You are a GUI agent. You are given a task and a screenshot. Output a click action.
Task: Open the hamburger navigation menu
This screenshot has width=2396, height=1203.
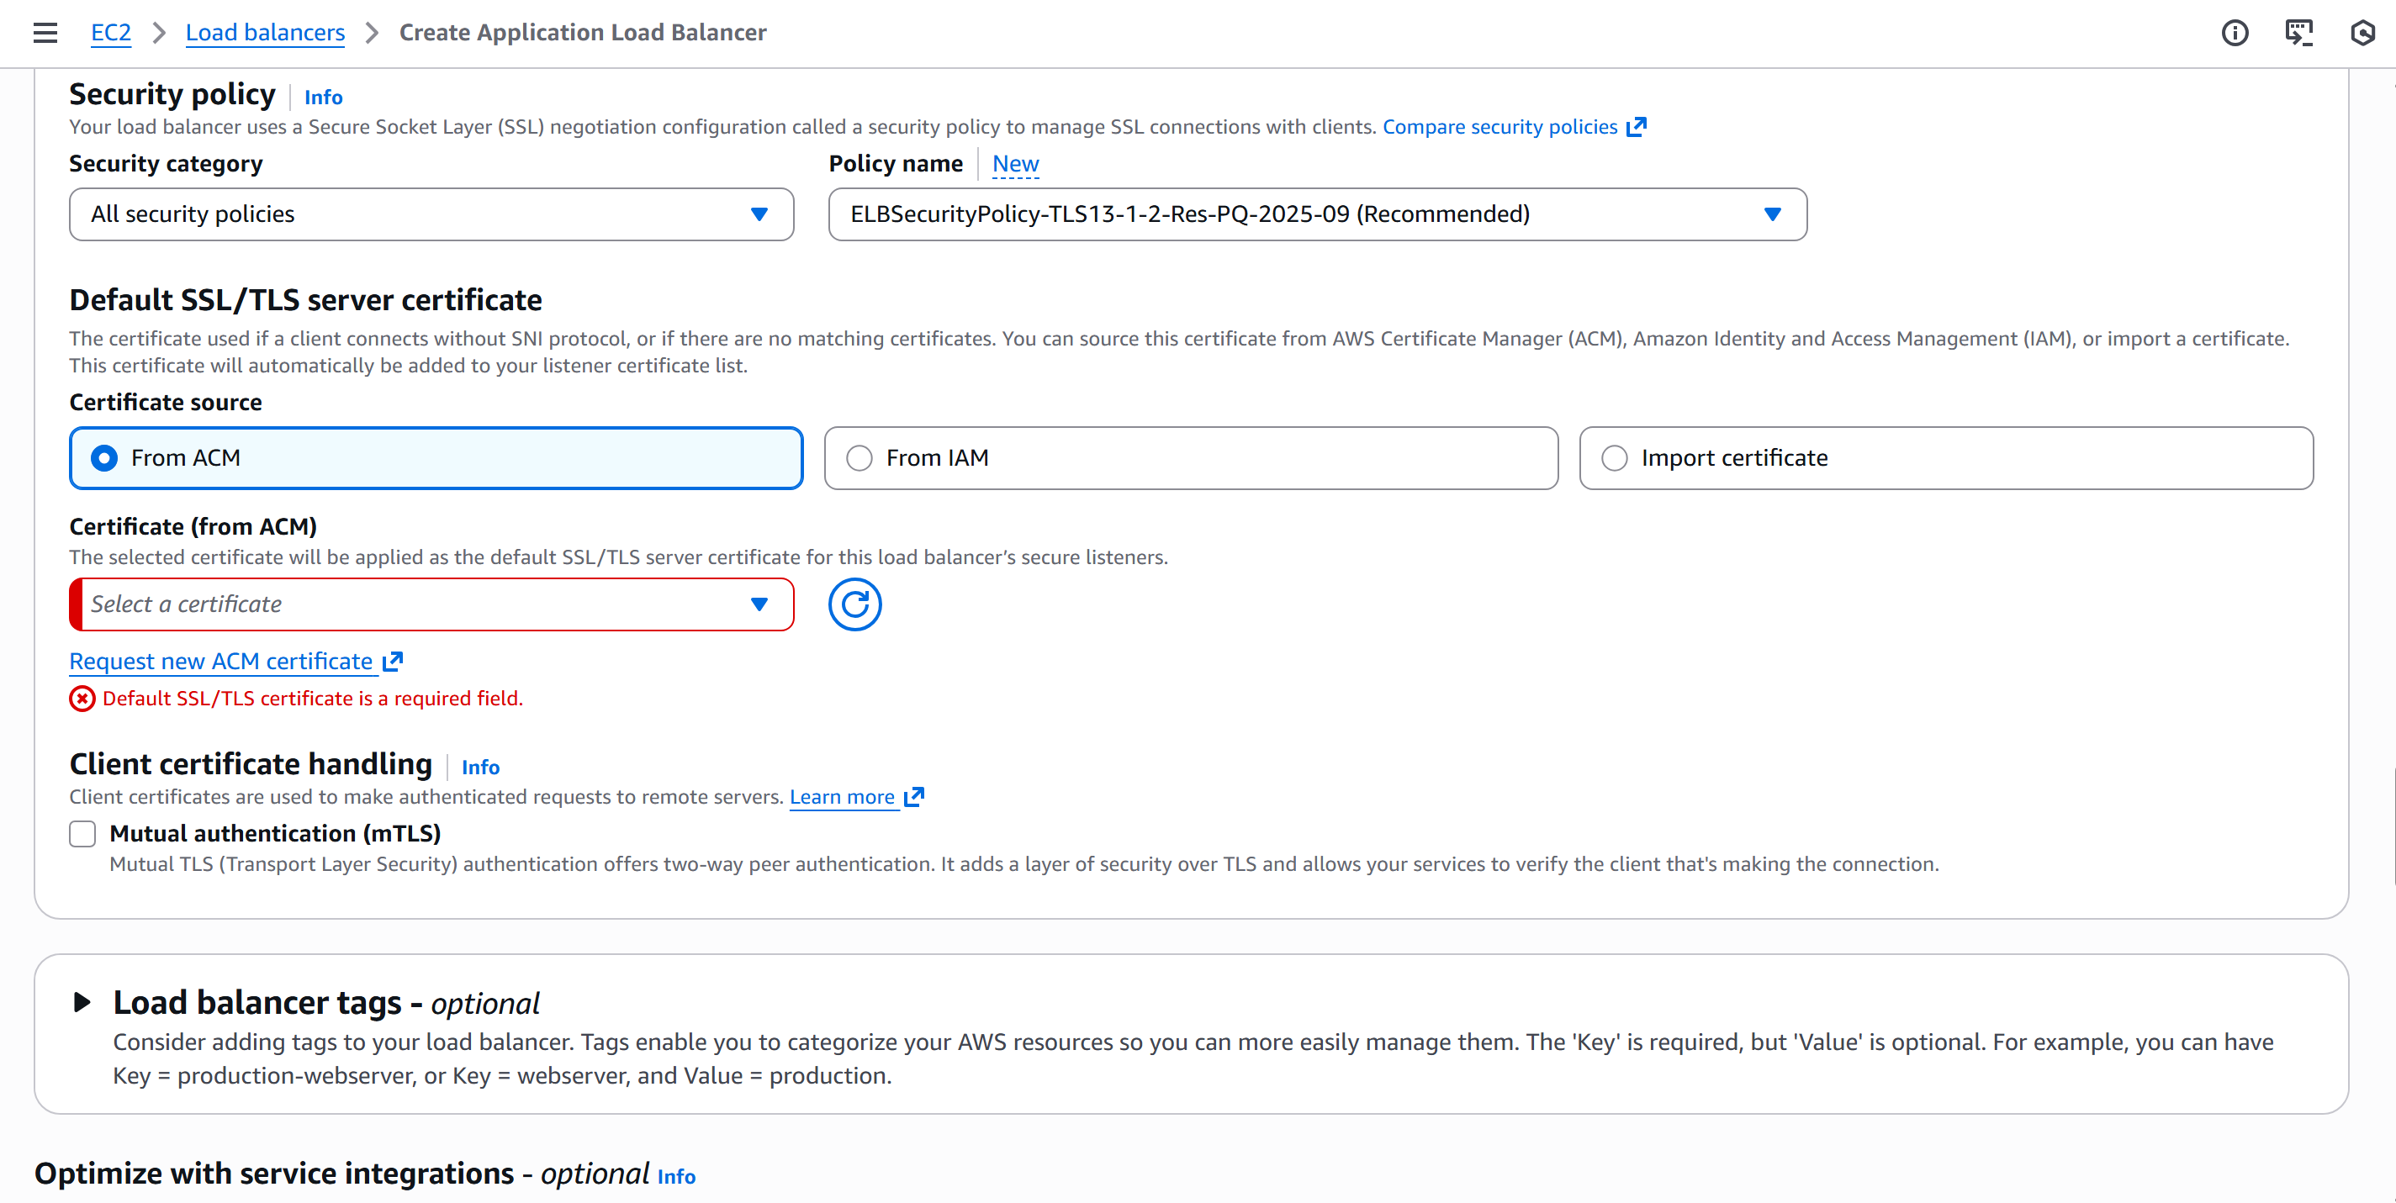click(x=45, y=33)
